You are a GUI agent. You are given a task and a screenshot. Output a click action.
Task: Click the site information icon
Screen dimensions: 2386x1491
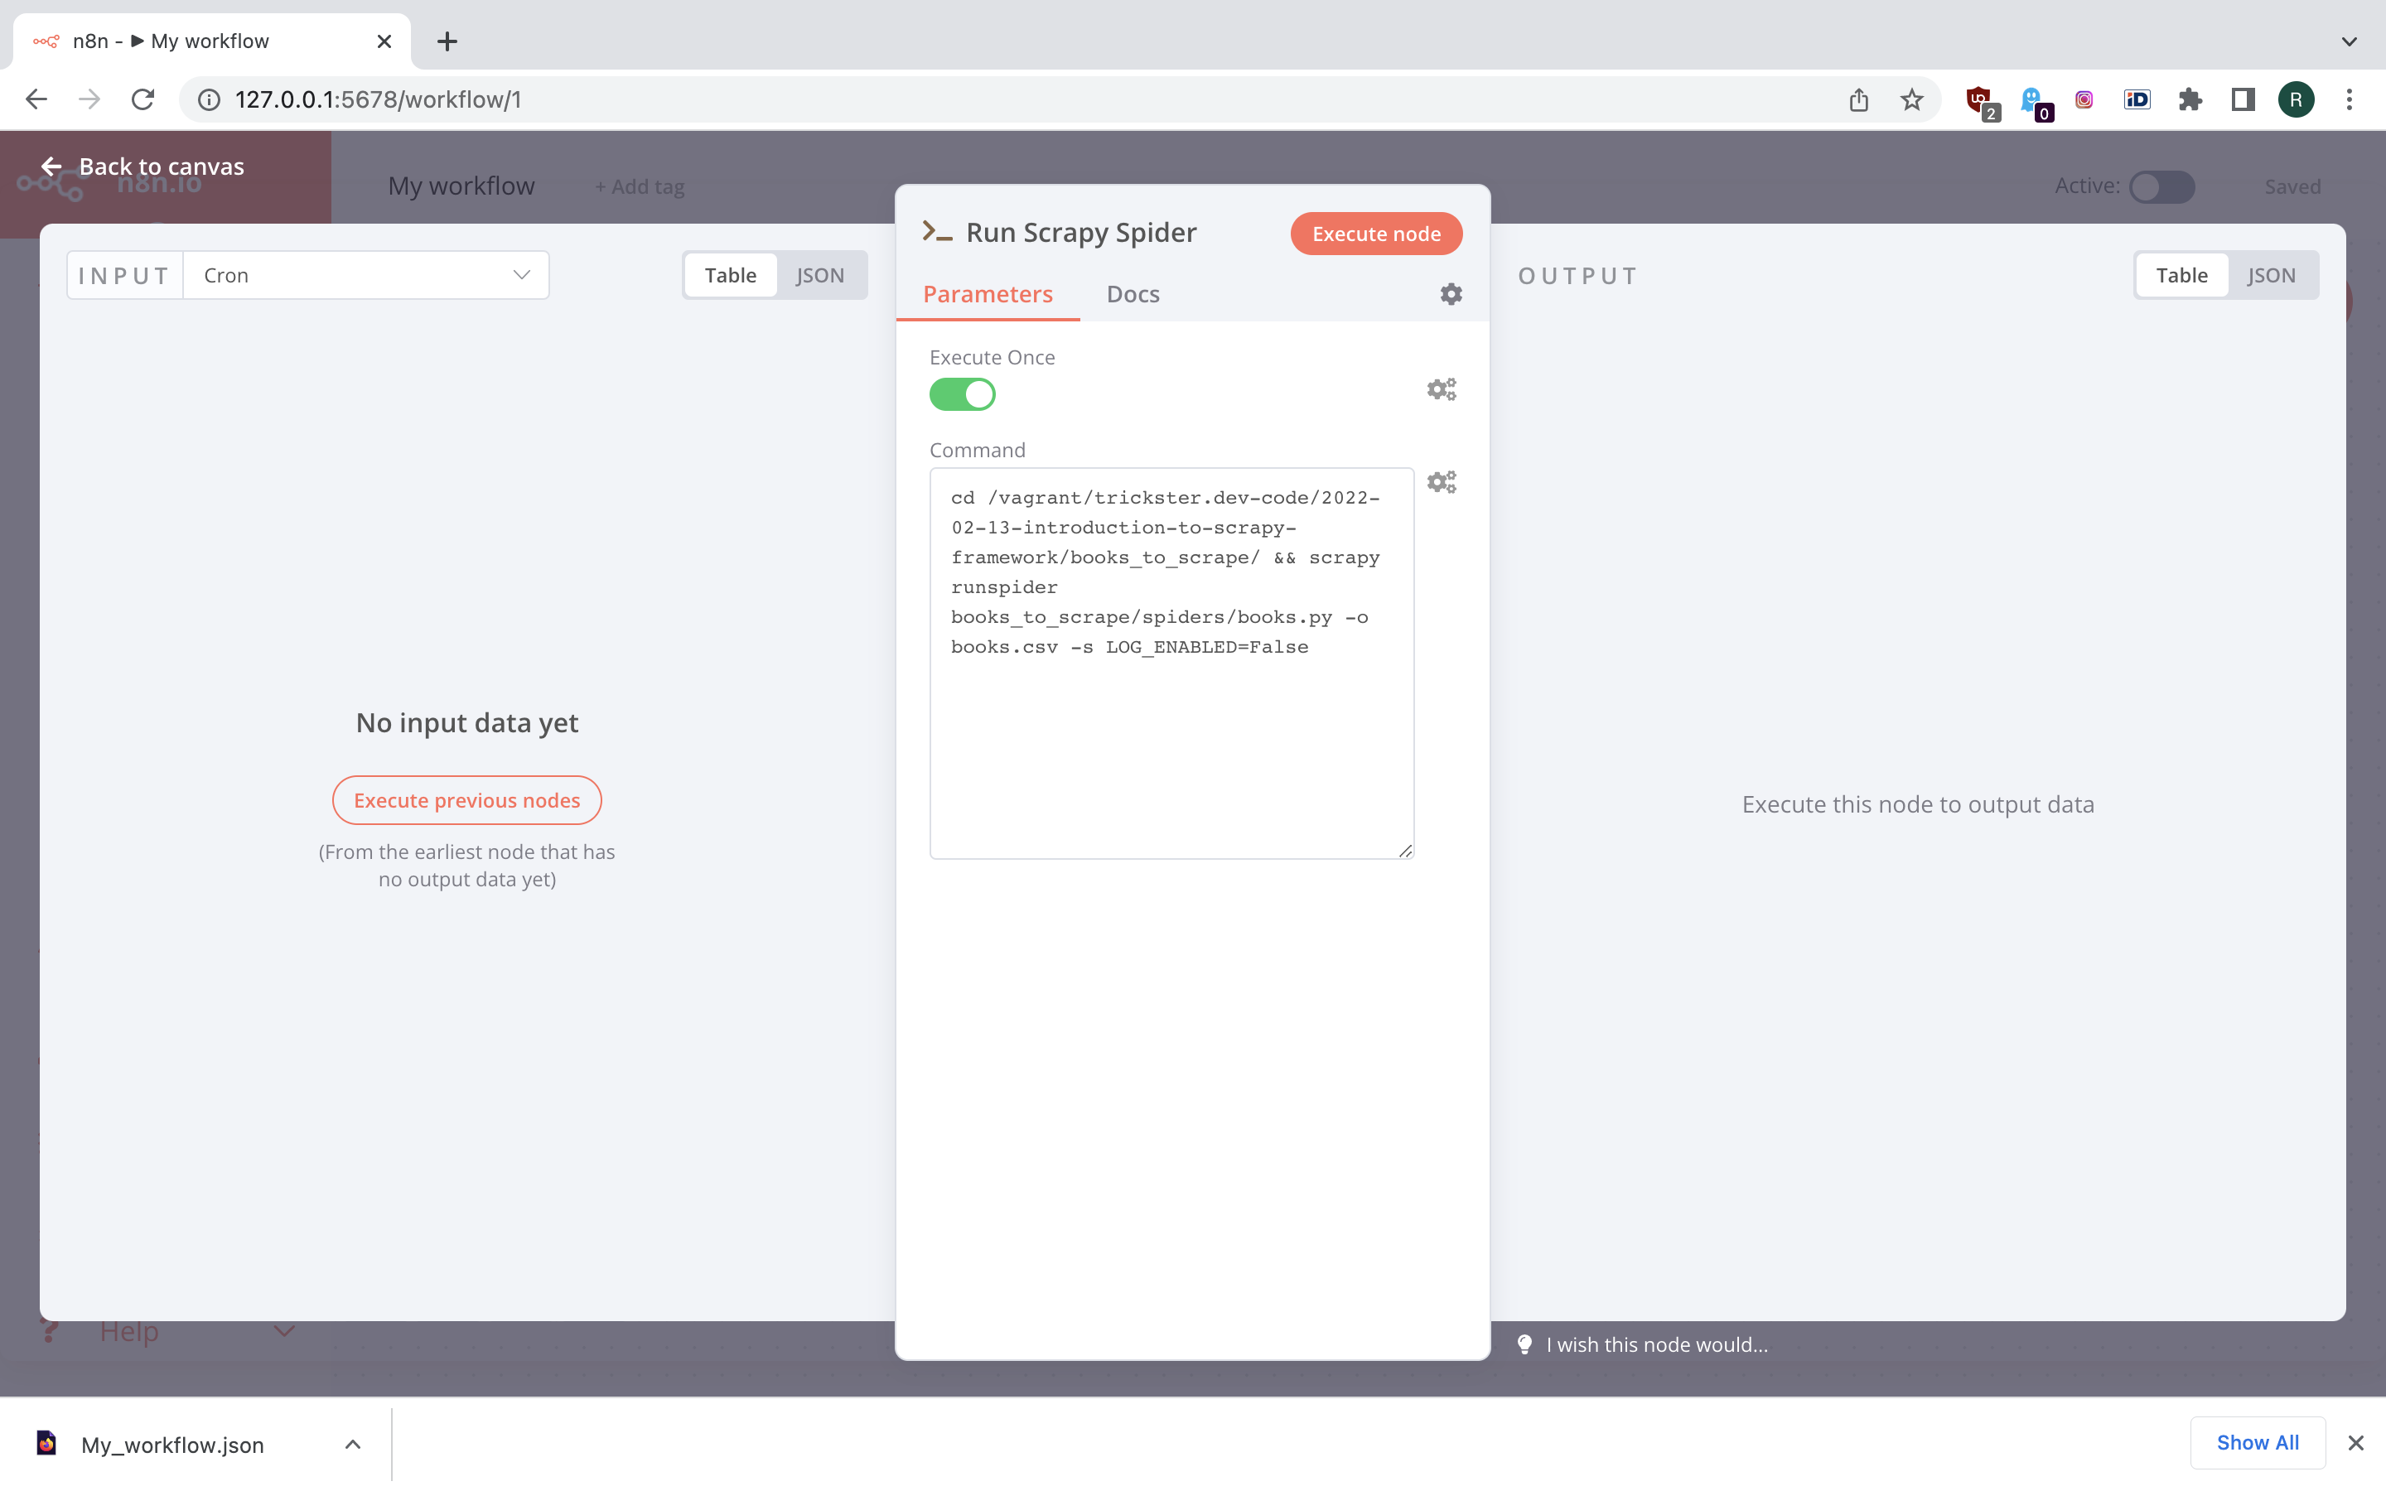pos(209,99)
